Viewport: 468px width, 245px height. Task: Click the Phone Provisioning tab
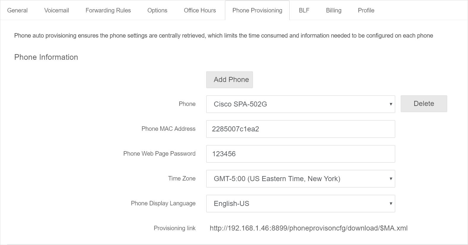click(257, 10)
